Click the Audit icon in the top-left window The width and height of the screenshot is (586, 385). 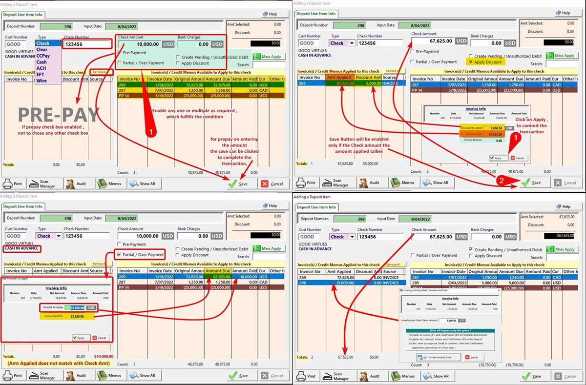click(70, 183)
